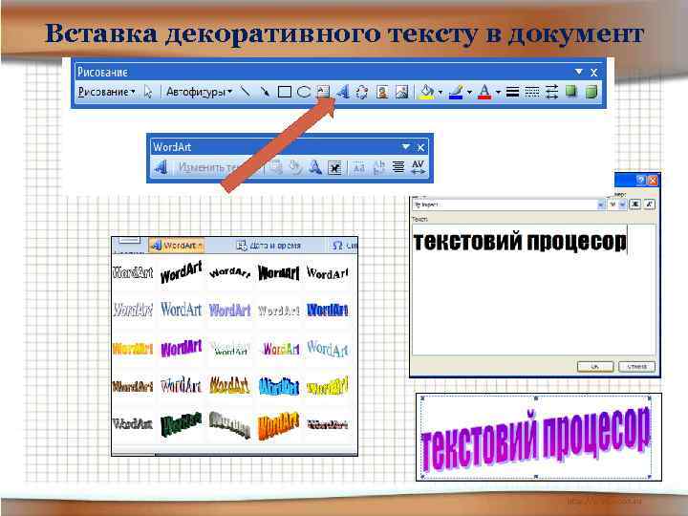Select the Rectangle shape tool
Image resolution: width=688 pixels, height=516 pixels.
tap(285, 92)
